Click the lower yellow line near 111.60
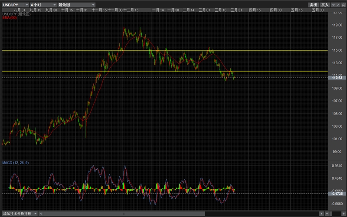 pyautogui.click(x=165, y=72)
